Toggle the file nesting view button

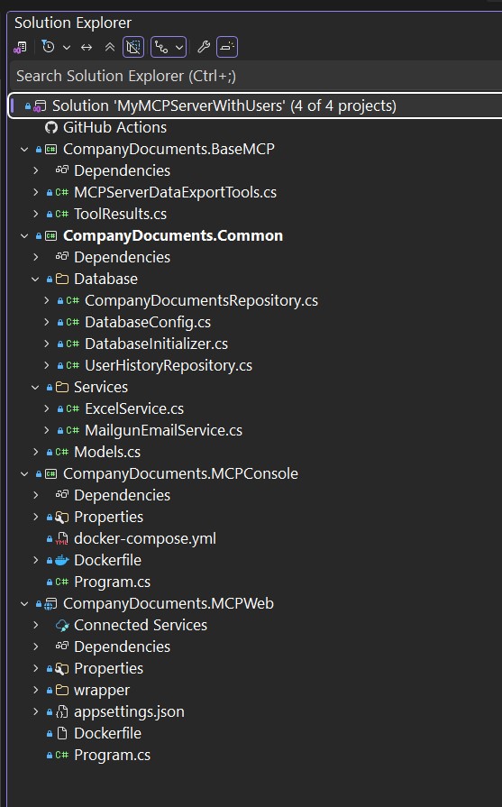pyautogui.click(x=161, y=48)
